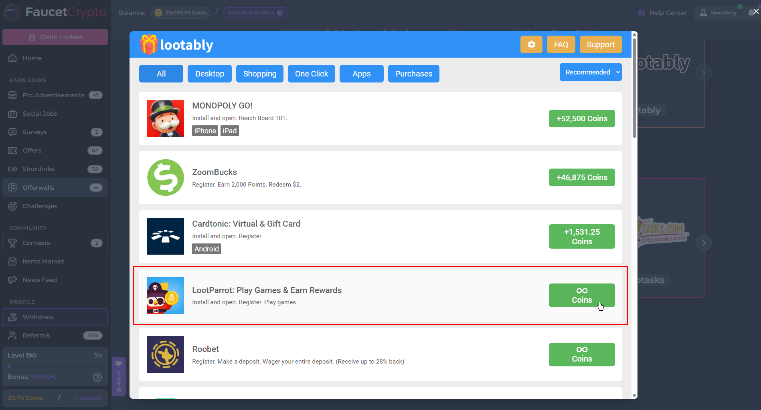The height and width of the screenshot is (410, 761).
Task: Open Social Jobs in sidebar
Action: [x=55, y=114]
